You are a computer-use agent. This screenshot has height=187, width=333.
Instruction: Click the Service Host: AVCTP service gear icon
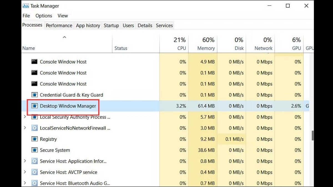pyautogui.click(x=34, y=172)
